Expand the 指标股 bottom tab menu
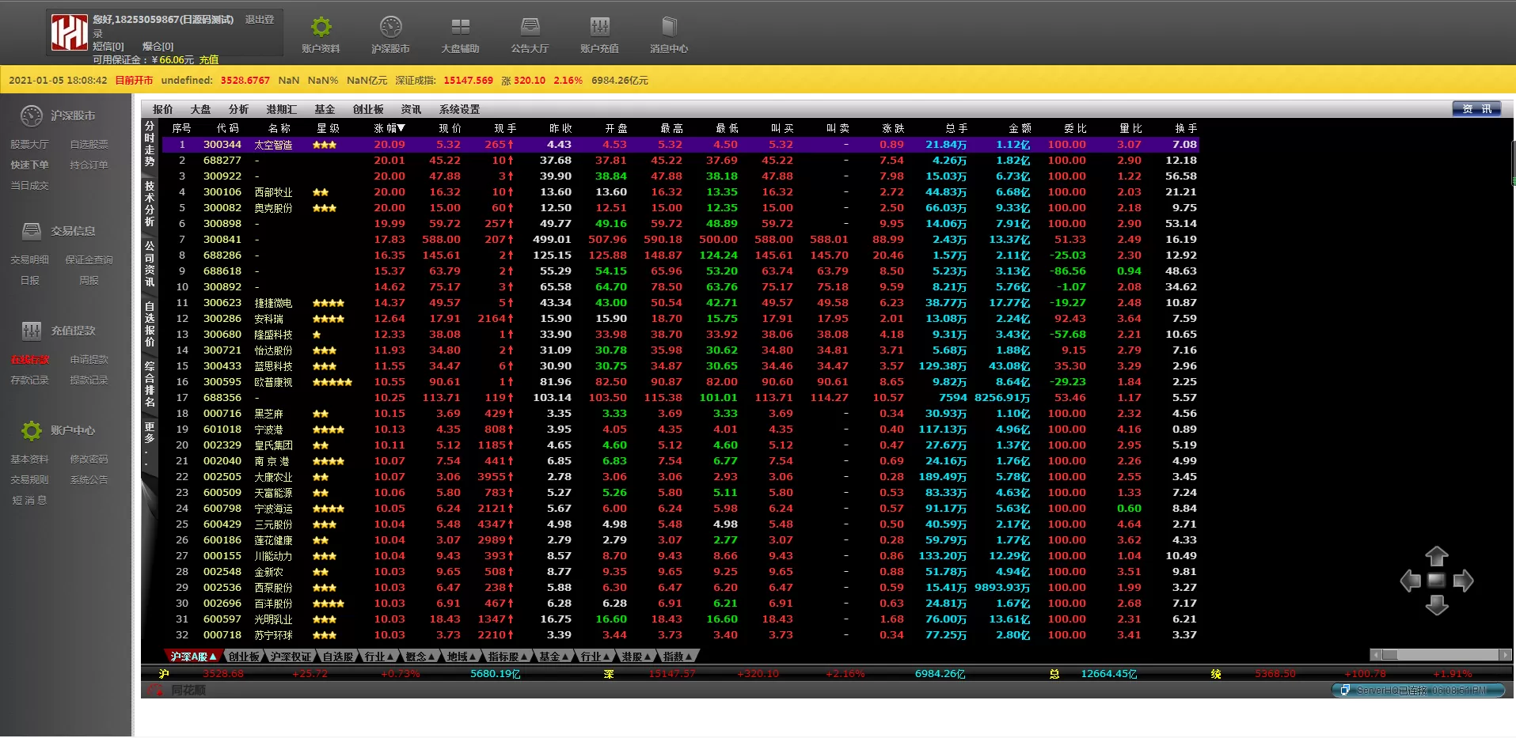The height and width of the screenshot is (738, 1516). click(507, 657)
